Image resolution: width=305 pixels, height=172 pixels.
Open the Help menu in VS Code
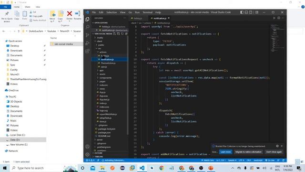[158, 12]
